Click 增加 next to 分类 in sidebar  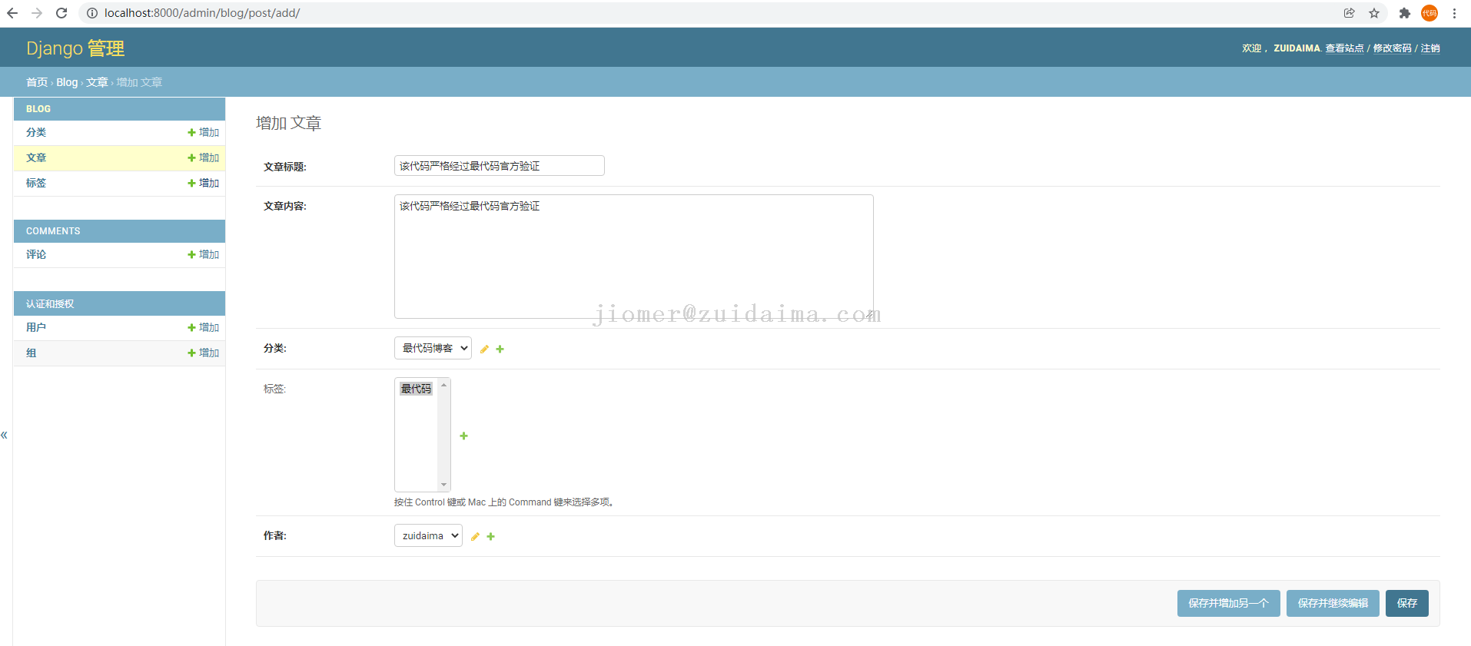pos(204,132)
